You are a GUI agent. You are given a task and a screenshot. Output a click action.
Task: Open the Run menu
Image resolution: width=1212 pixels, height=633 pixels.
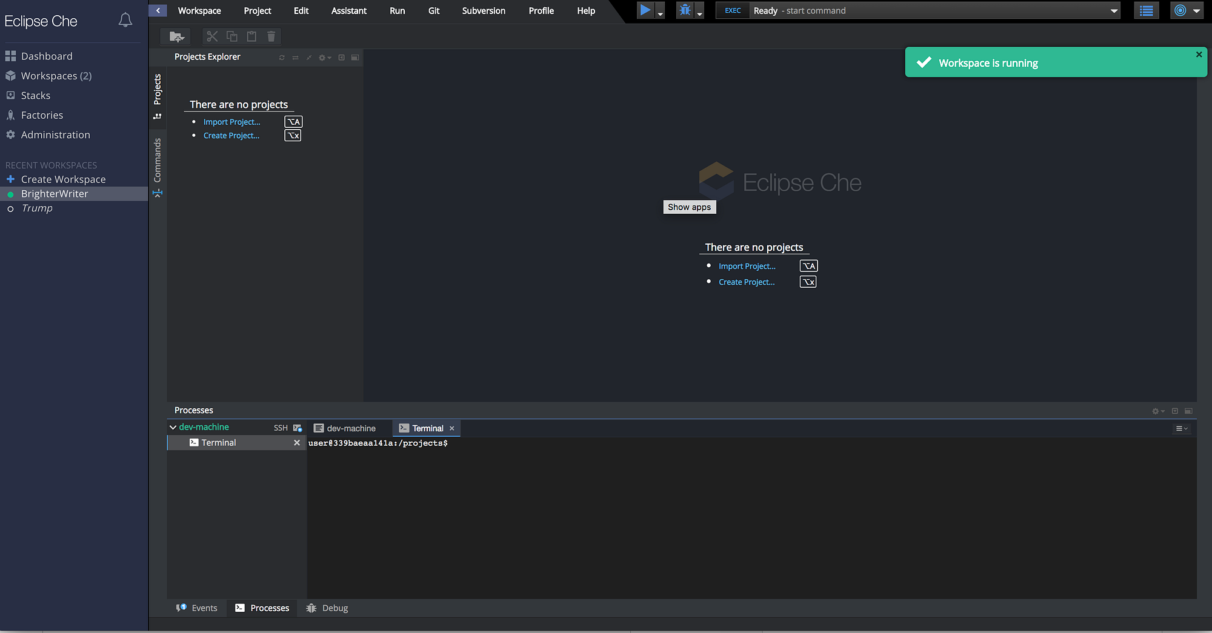pyautogui.click(x=398, y=11)
